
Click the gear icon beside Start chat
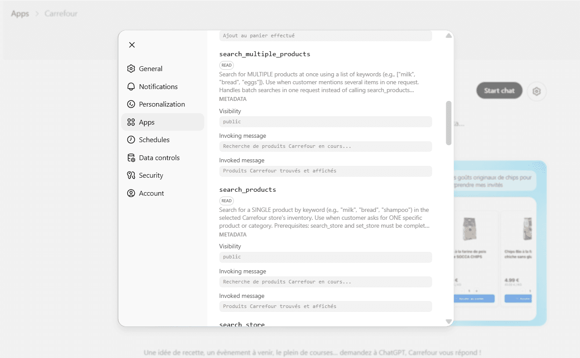(x=537, y=91)
